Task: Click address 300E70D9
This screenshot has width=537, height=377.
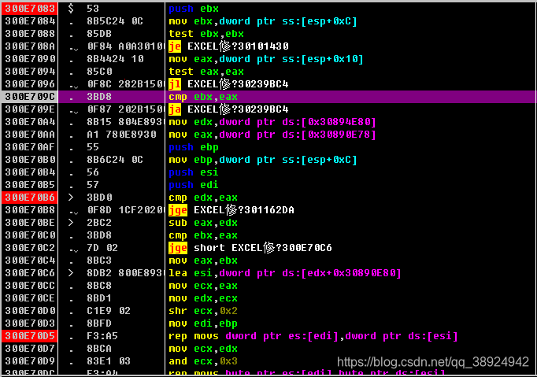Action: click(x=30, y=361)
